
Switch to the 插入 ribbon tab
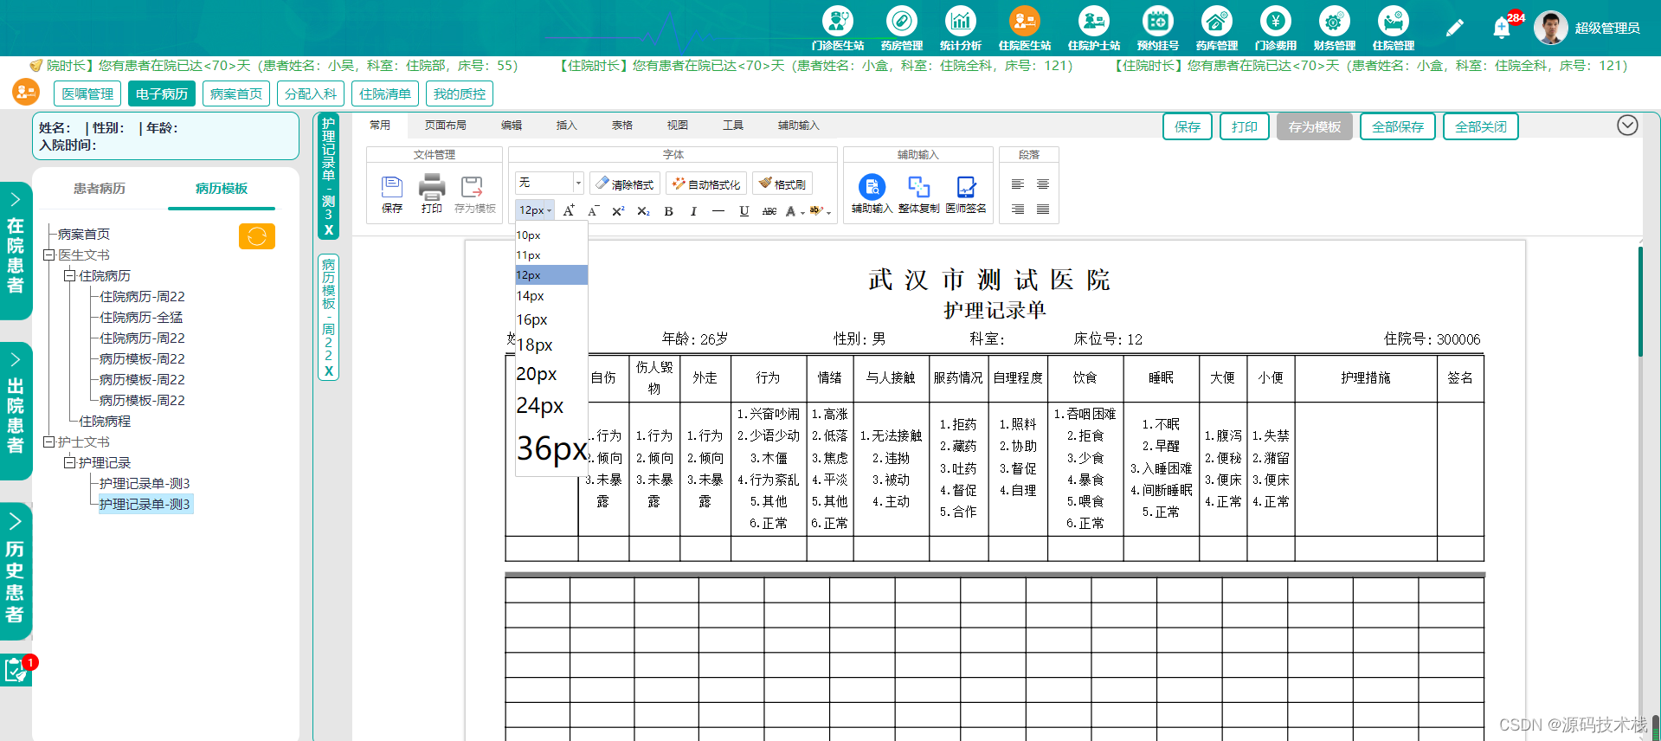tap(566, 126)
